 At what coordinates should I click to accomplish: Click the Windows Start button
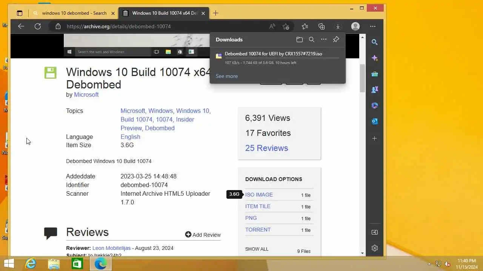click(9, 264)
